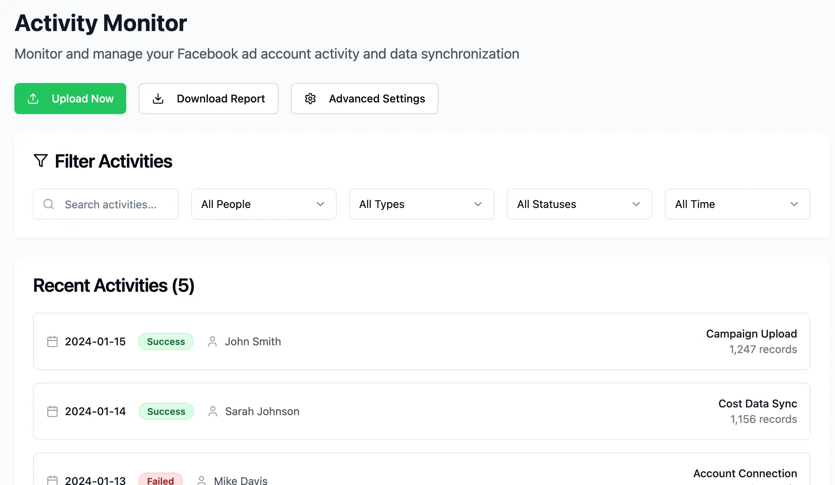This screenshot has width=835, height=485.
Task: Click the Success badge on the 2024-01-15 row
Action: (x=166, y=341)
